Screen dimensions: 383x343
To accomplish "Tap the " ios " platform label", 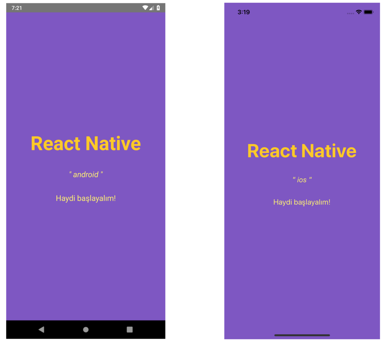I will pos(302,180).
